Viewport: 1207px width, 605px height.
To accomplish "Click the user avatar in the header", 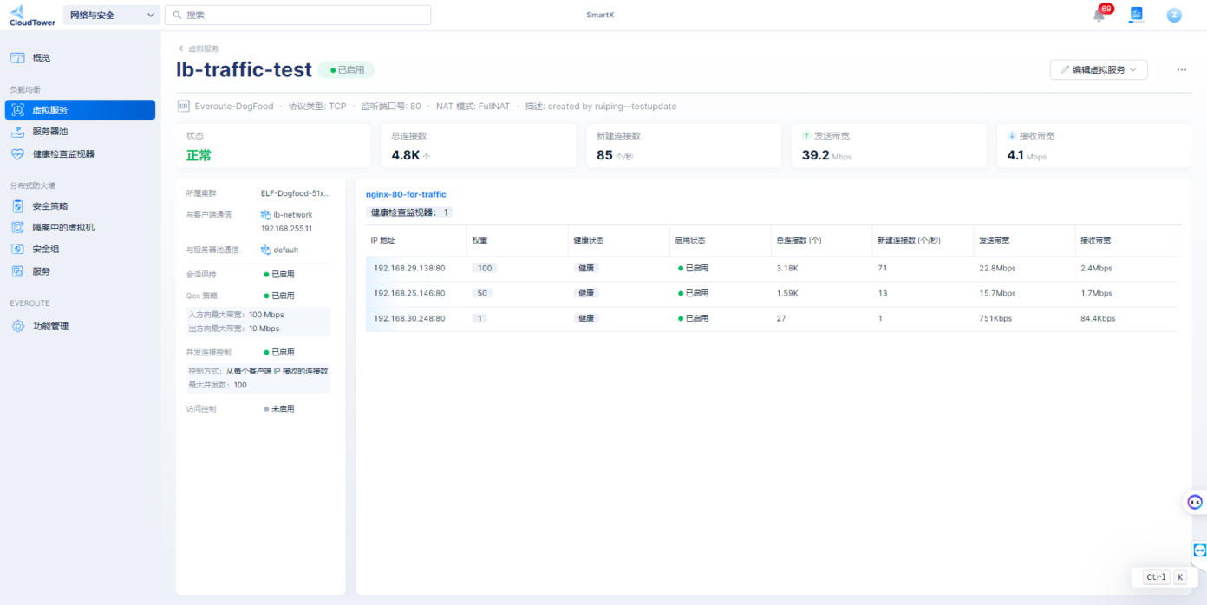I will 1174,15.
